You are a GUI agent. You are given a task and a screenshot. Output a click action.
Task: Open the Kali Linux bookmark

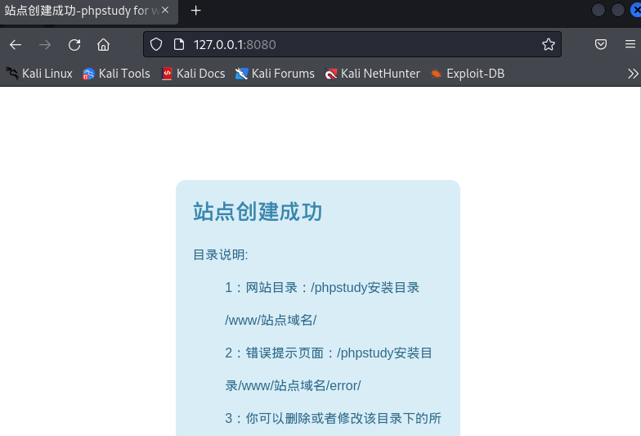point(39,74)
